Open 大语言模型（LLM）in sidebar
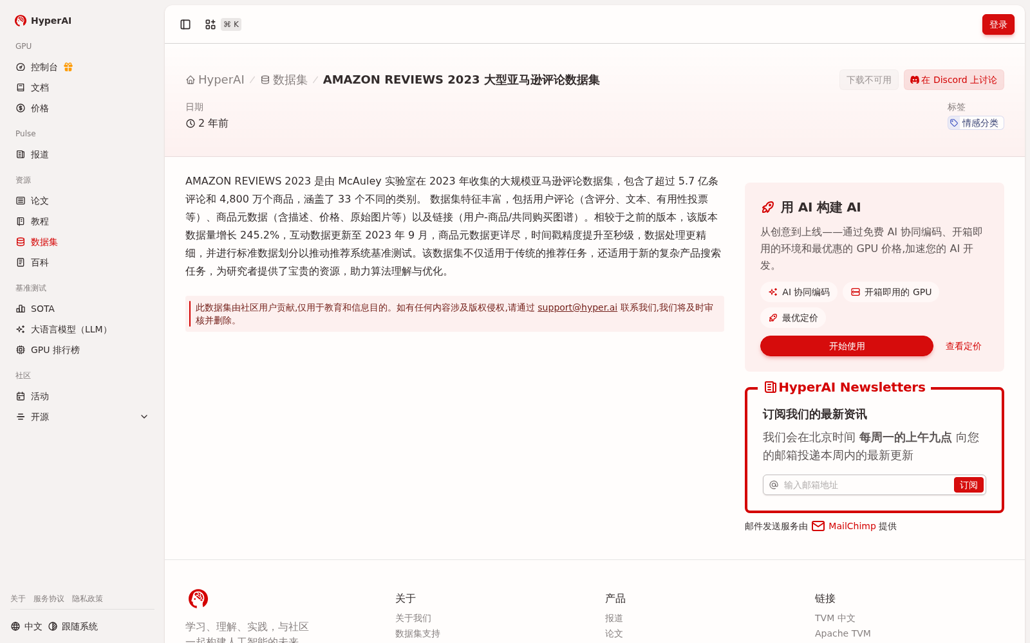The width and height of the screenshot is (1030, 643). pyautogui.click(x=71, y=329)
